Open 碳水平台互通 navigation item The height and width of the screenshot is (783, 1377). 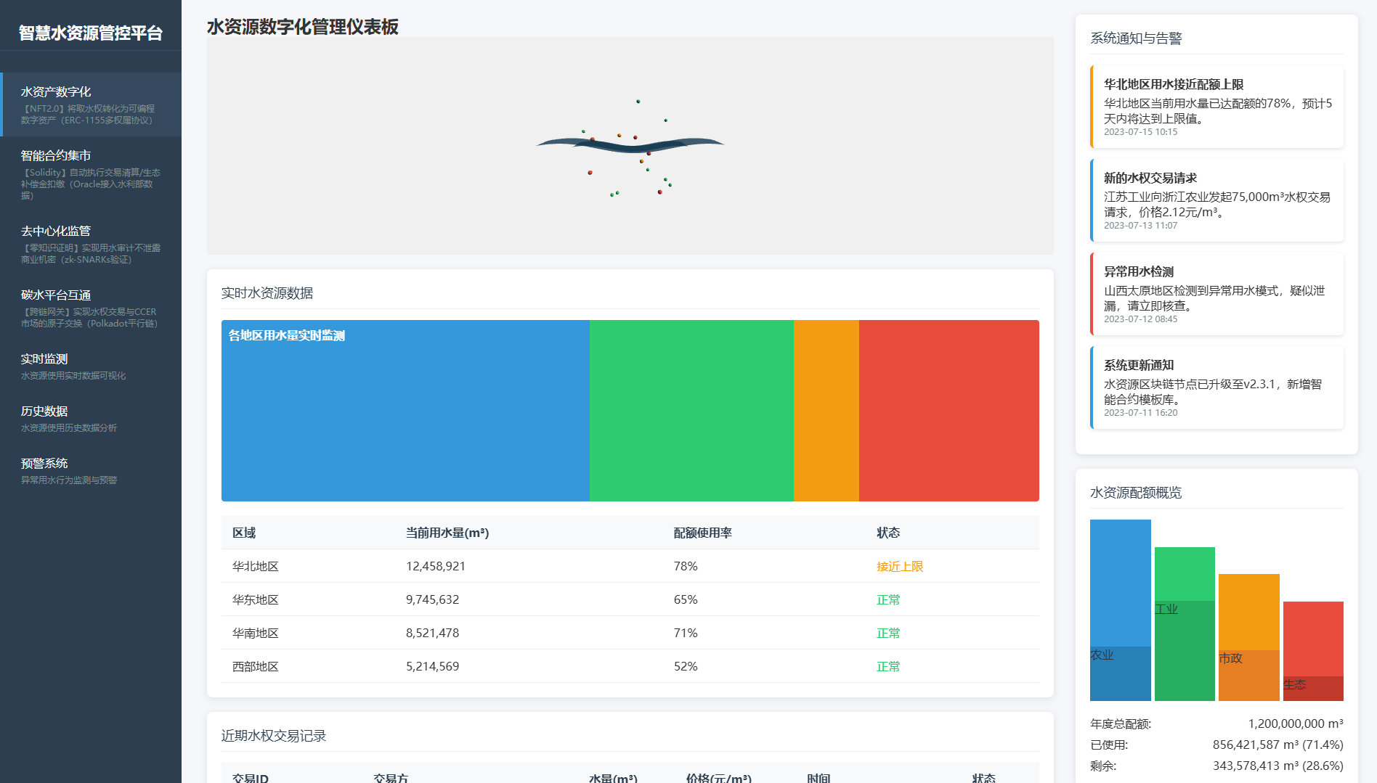point(91,308)
